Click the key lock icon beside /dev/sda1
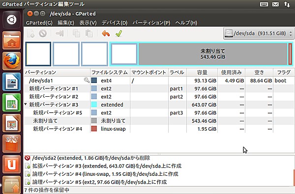The image size is (295, 194). click(x=87, y=80)
